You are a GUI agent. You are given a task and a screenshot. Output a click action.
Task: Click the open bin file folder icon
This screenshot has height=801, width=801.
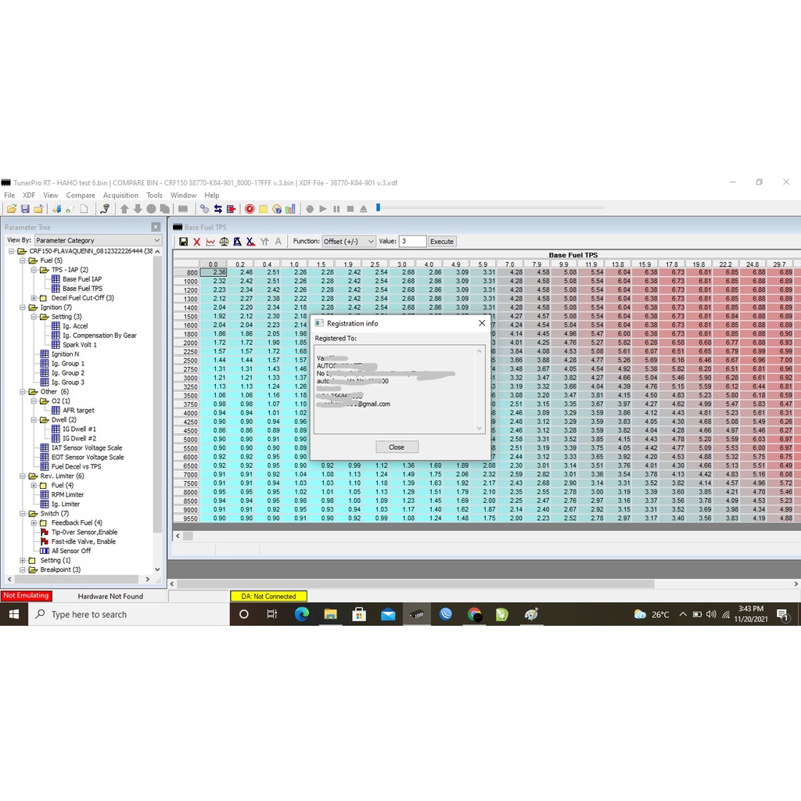click(x=11, y=209)
